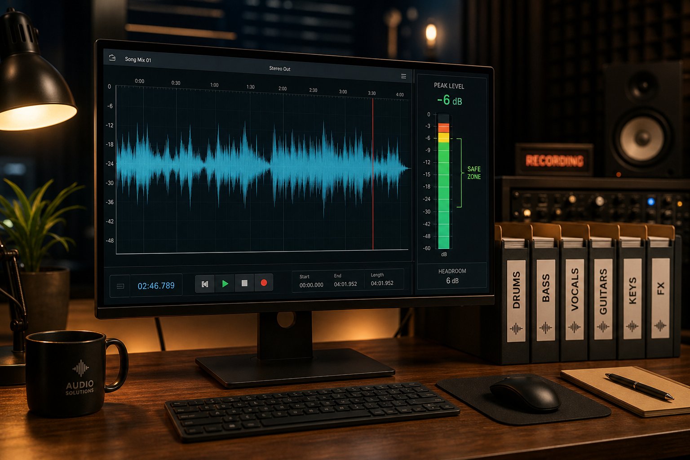Click the 3:00 mark on the timeline ruler
The width and height of the screenshot is (690, 460).
pyautogui.click(x=343, y=92)
